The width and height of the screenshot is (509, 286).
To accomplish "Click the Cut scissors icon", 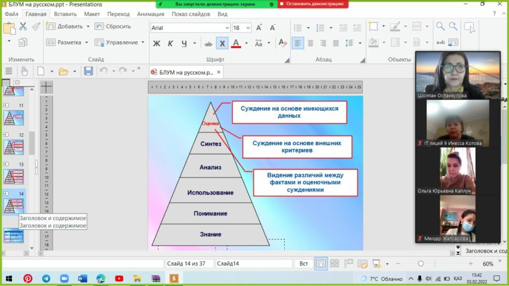I will pos(23,27).
